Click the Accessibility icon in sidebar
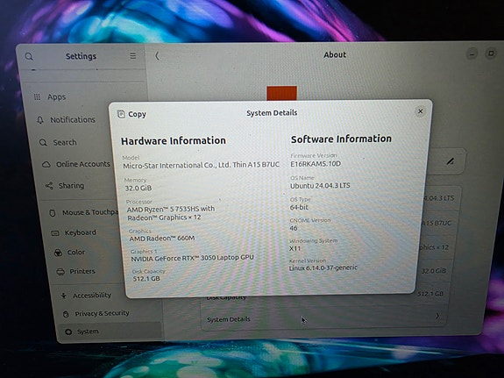Viewport: 504px width, 378px height. pyautogui.click(x=64, y=296)
